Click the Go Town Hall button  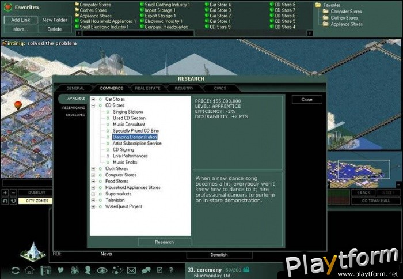376,201
